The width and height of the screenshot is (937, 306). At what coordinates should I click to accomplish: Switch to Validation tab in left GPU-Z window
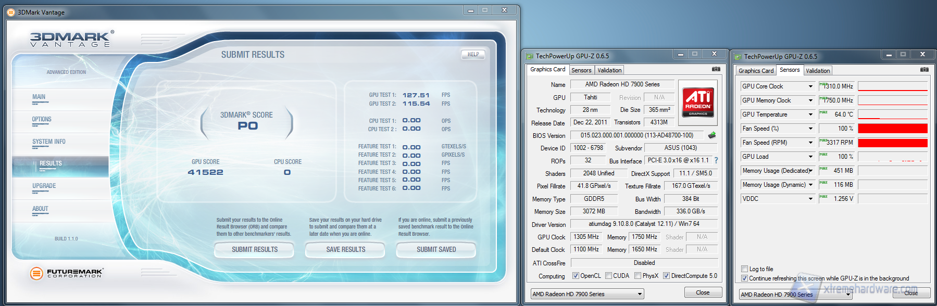point(609,70)
